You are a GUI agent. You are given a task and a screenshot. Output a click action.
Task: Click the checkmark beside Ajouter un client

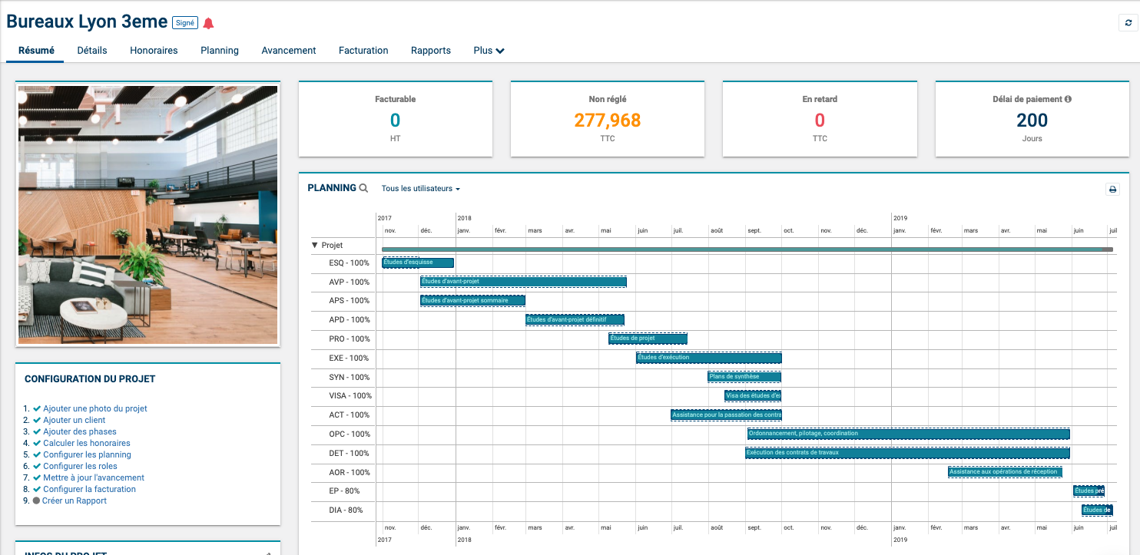coord(36,420)
